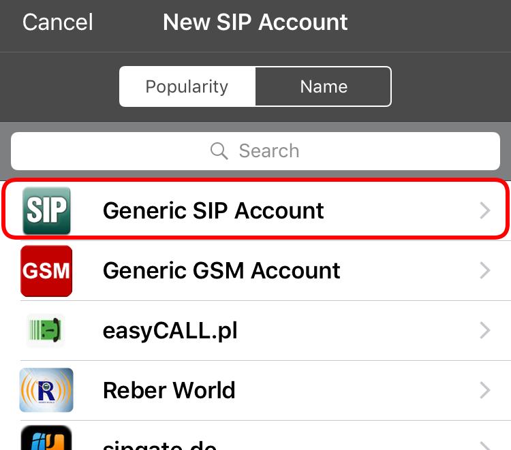
Task: Select the easyCALL.pl provider icon
Action: coord(46,330)
